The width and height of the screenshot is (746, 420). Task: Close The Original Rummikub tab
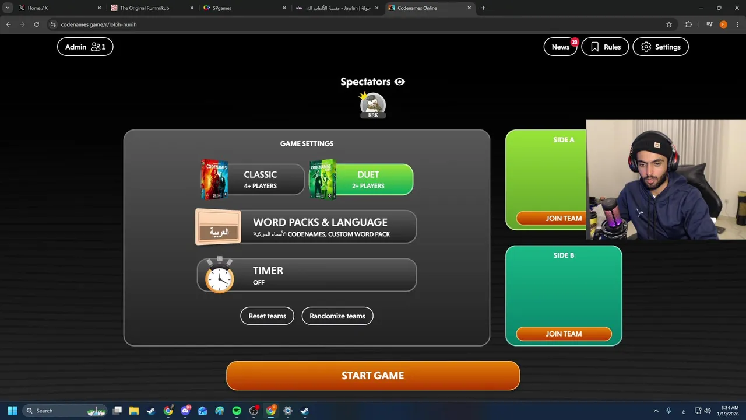(x=192, y=8)
